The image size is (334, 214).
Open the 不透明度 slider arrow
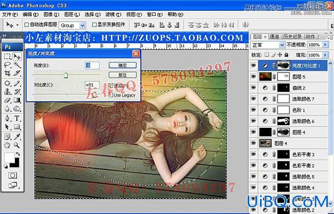(x=325, y=45)
